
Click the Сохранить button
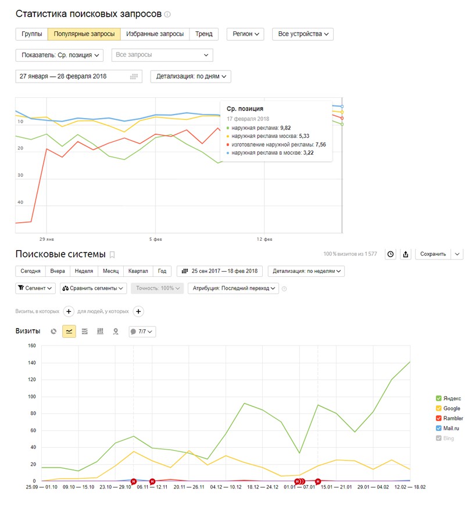(x=432, y=254)
